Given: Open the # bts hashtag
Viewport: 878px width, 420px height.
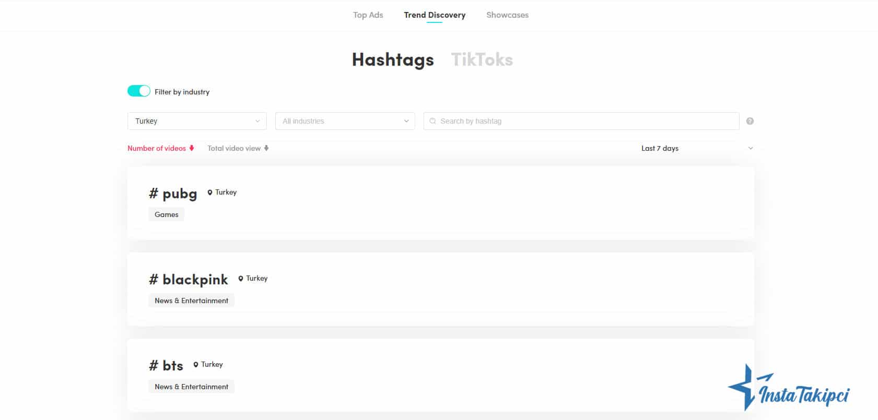Looking at the screenshot, I should pyautogui.click(x=166, y=365).
